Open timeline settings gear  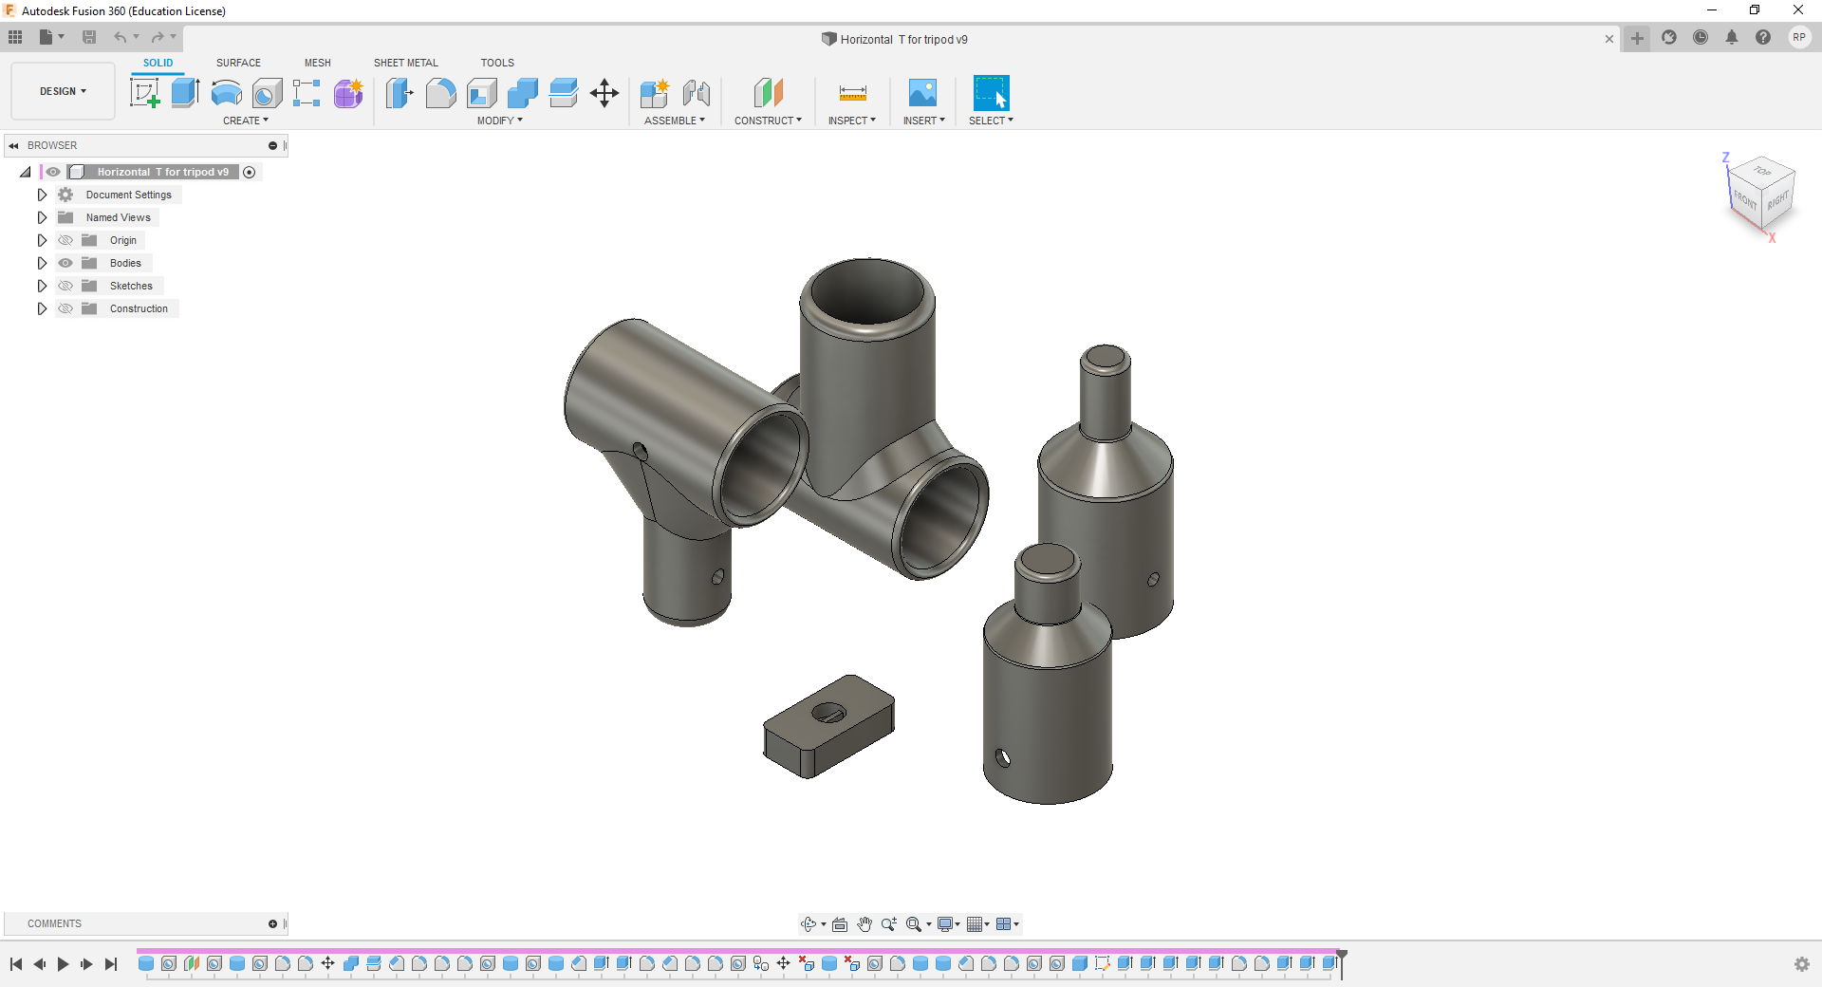(1802, 964)
